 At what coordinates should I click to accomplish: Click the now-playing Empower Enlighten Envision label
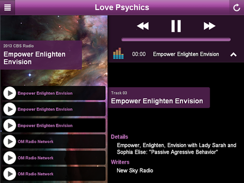click(186, 54)
